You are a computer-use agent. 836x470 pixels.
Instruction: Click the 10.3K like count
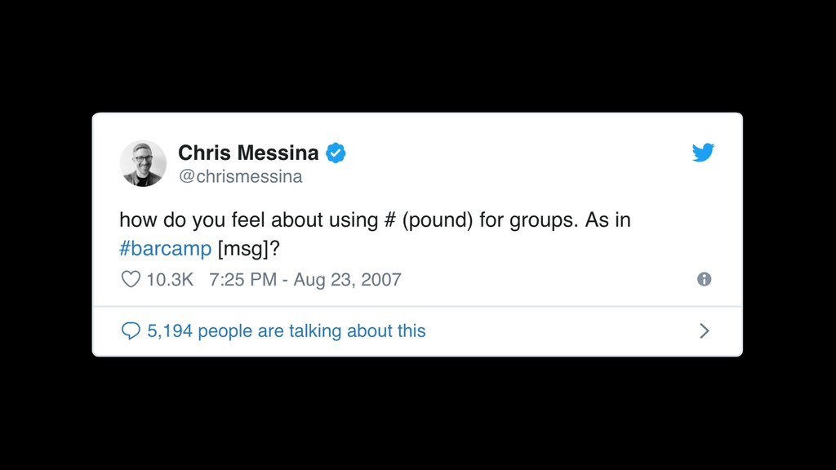pyautogui.click(x=170, y=279)
